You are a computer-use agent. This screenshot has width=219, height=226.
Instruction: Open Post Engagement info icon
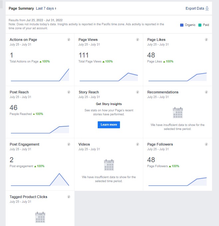69,144
